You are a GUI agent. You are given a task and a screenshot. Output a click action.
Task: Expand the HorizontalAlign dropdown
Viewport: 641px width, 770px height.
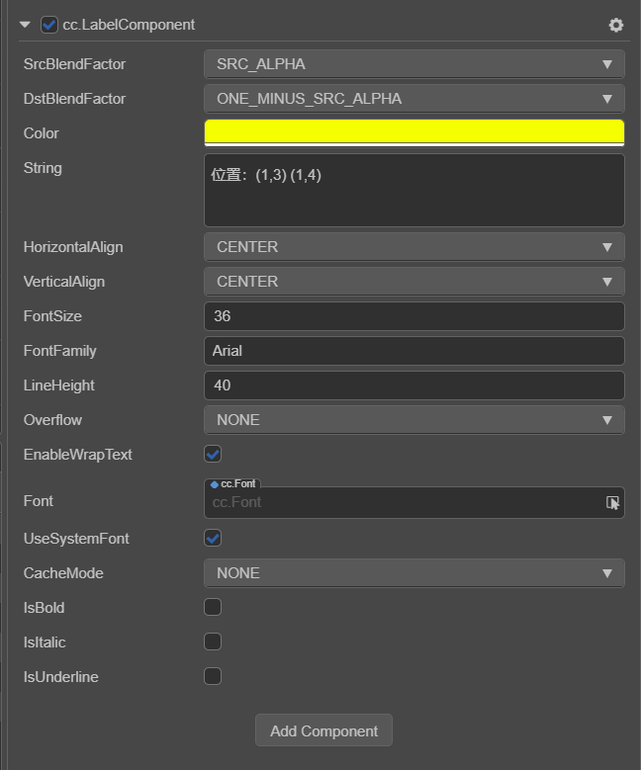pyautogui.click(x=413, y=247)
